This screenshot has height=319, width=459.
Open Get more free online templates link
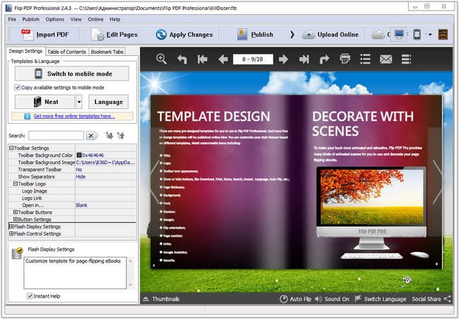click(x=74, y=116)
